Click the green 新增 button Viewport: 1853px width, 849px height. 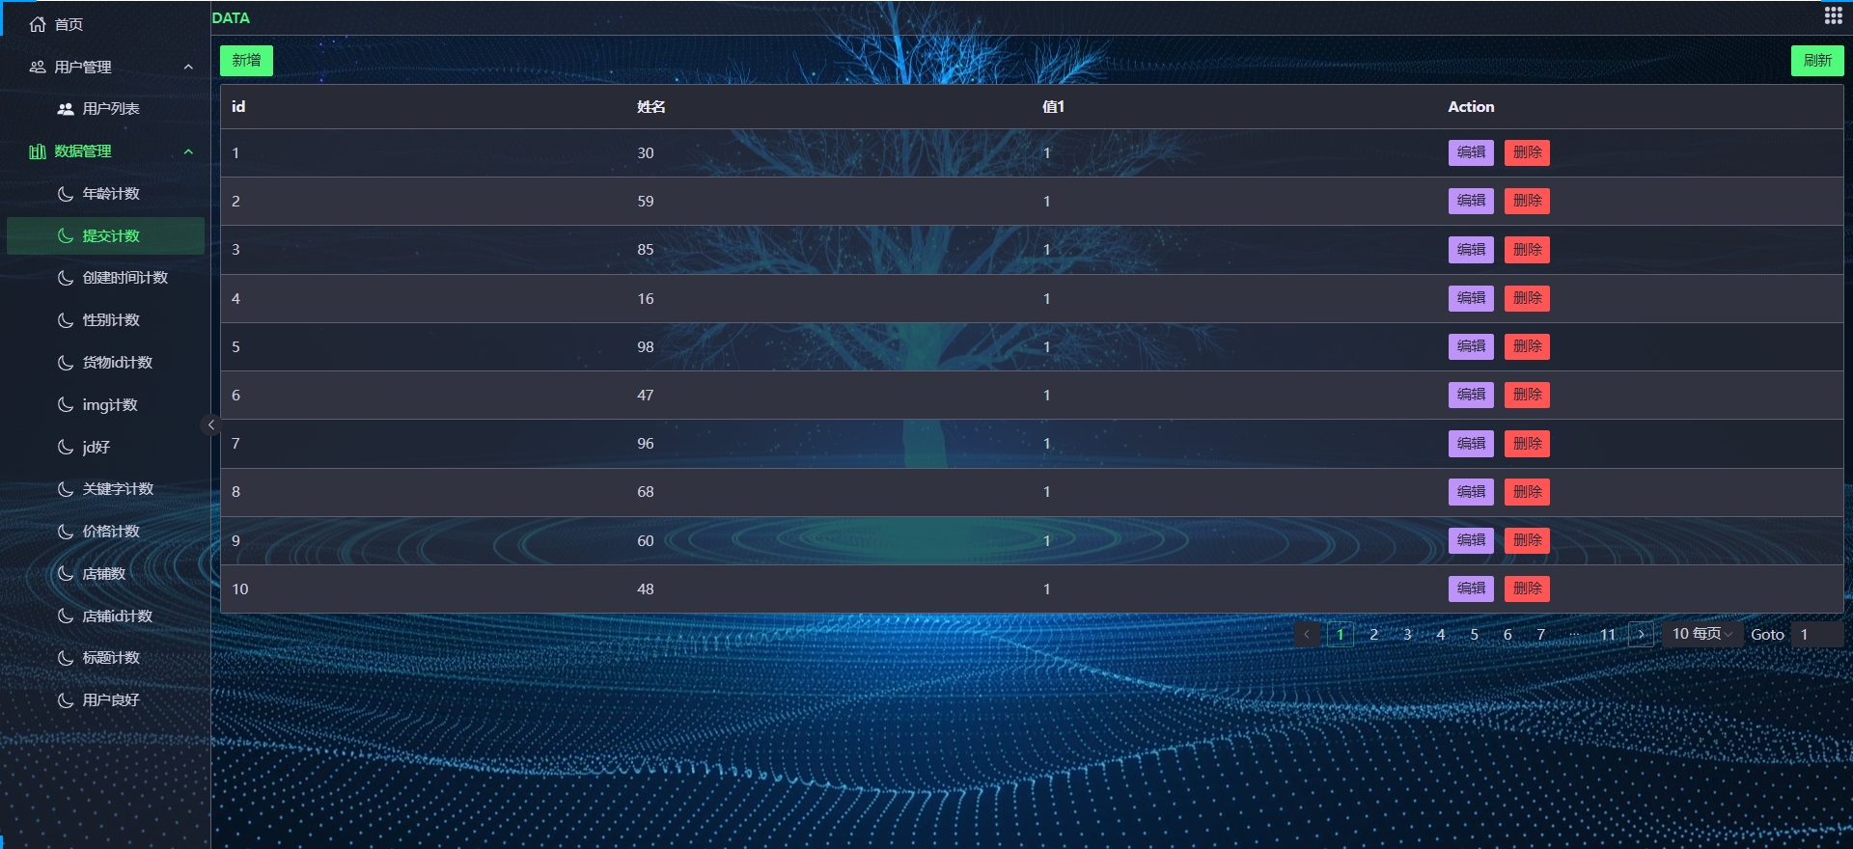(x=246, y=61)
